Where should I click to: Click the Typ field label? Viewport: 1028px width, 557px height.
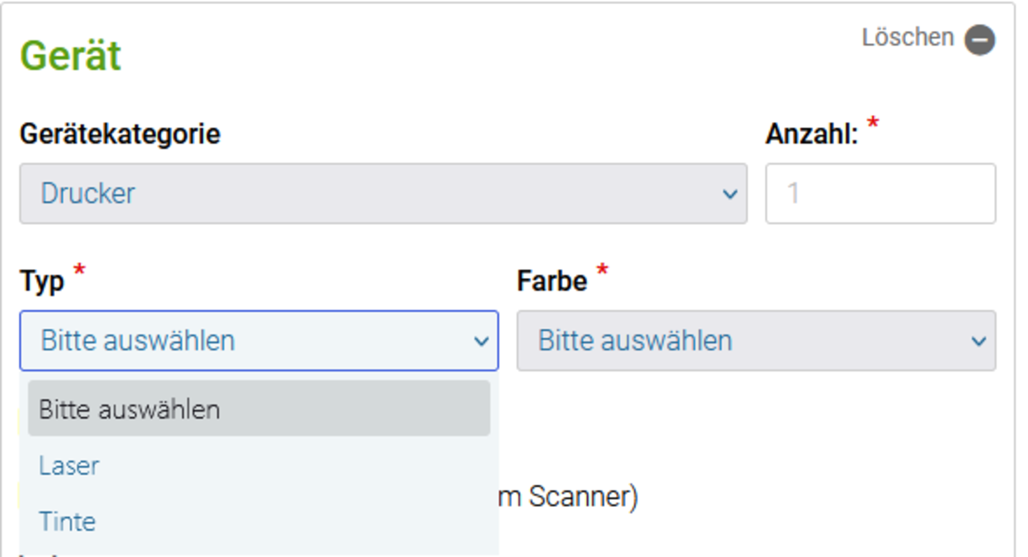tap(42, 281)
